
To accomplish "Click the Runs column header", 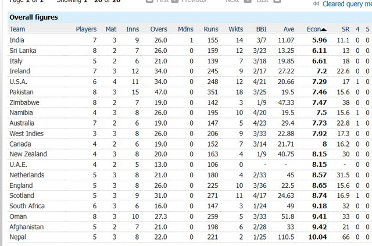I will click(211, 29).
